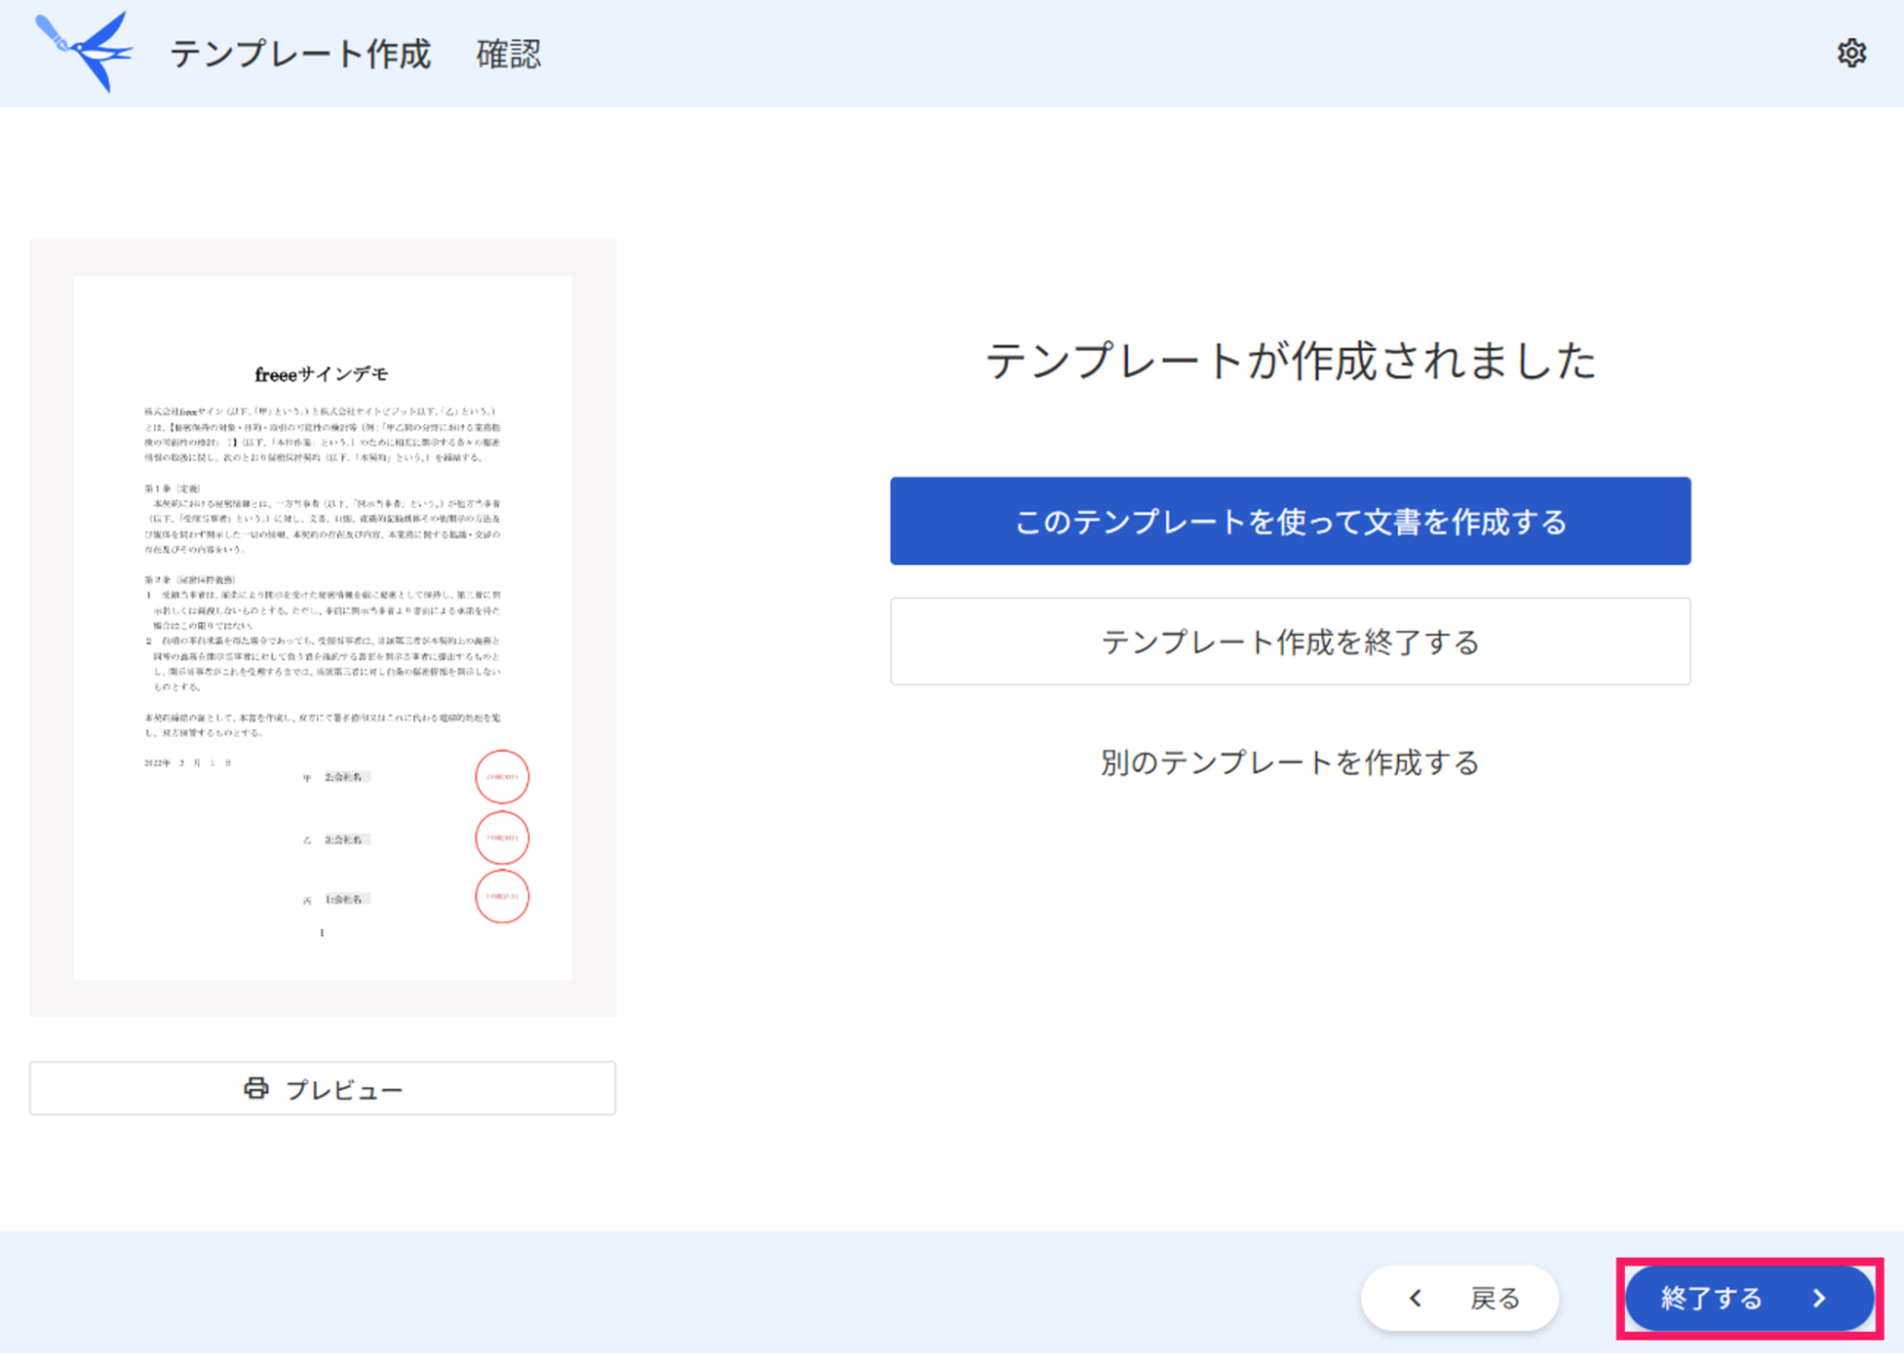Go back with the 戻る button
The height and width of the screenshot is (1354, 1904).
point(1460,1298)
